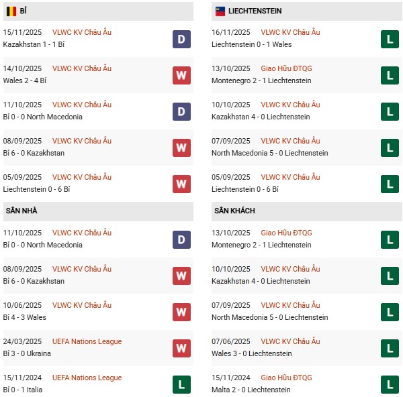Click loss badge for Bỉ 0-1 Italia
The height and width of the screenshot is (397, 403).
coord(181,384)
